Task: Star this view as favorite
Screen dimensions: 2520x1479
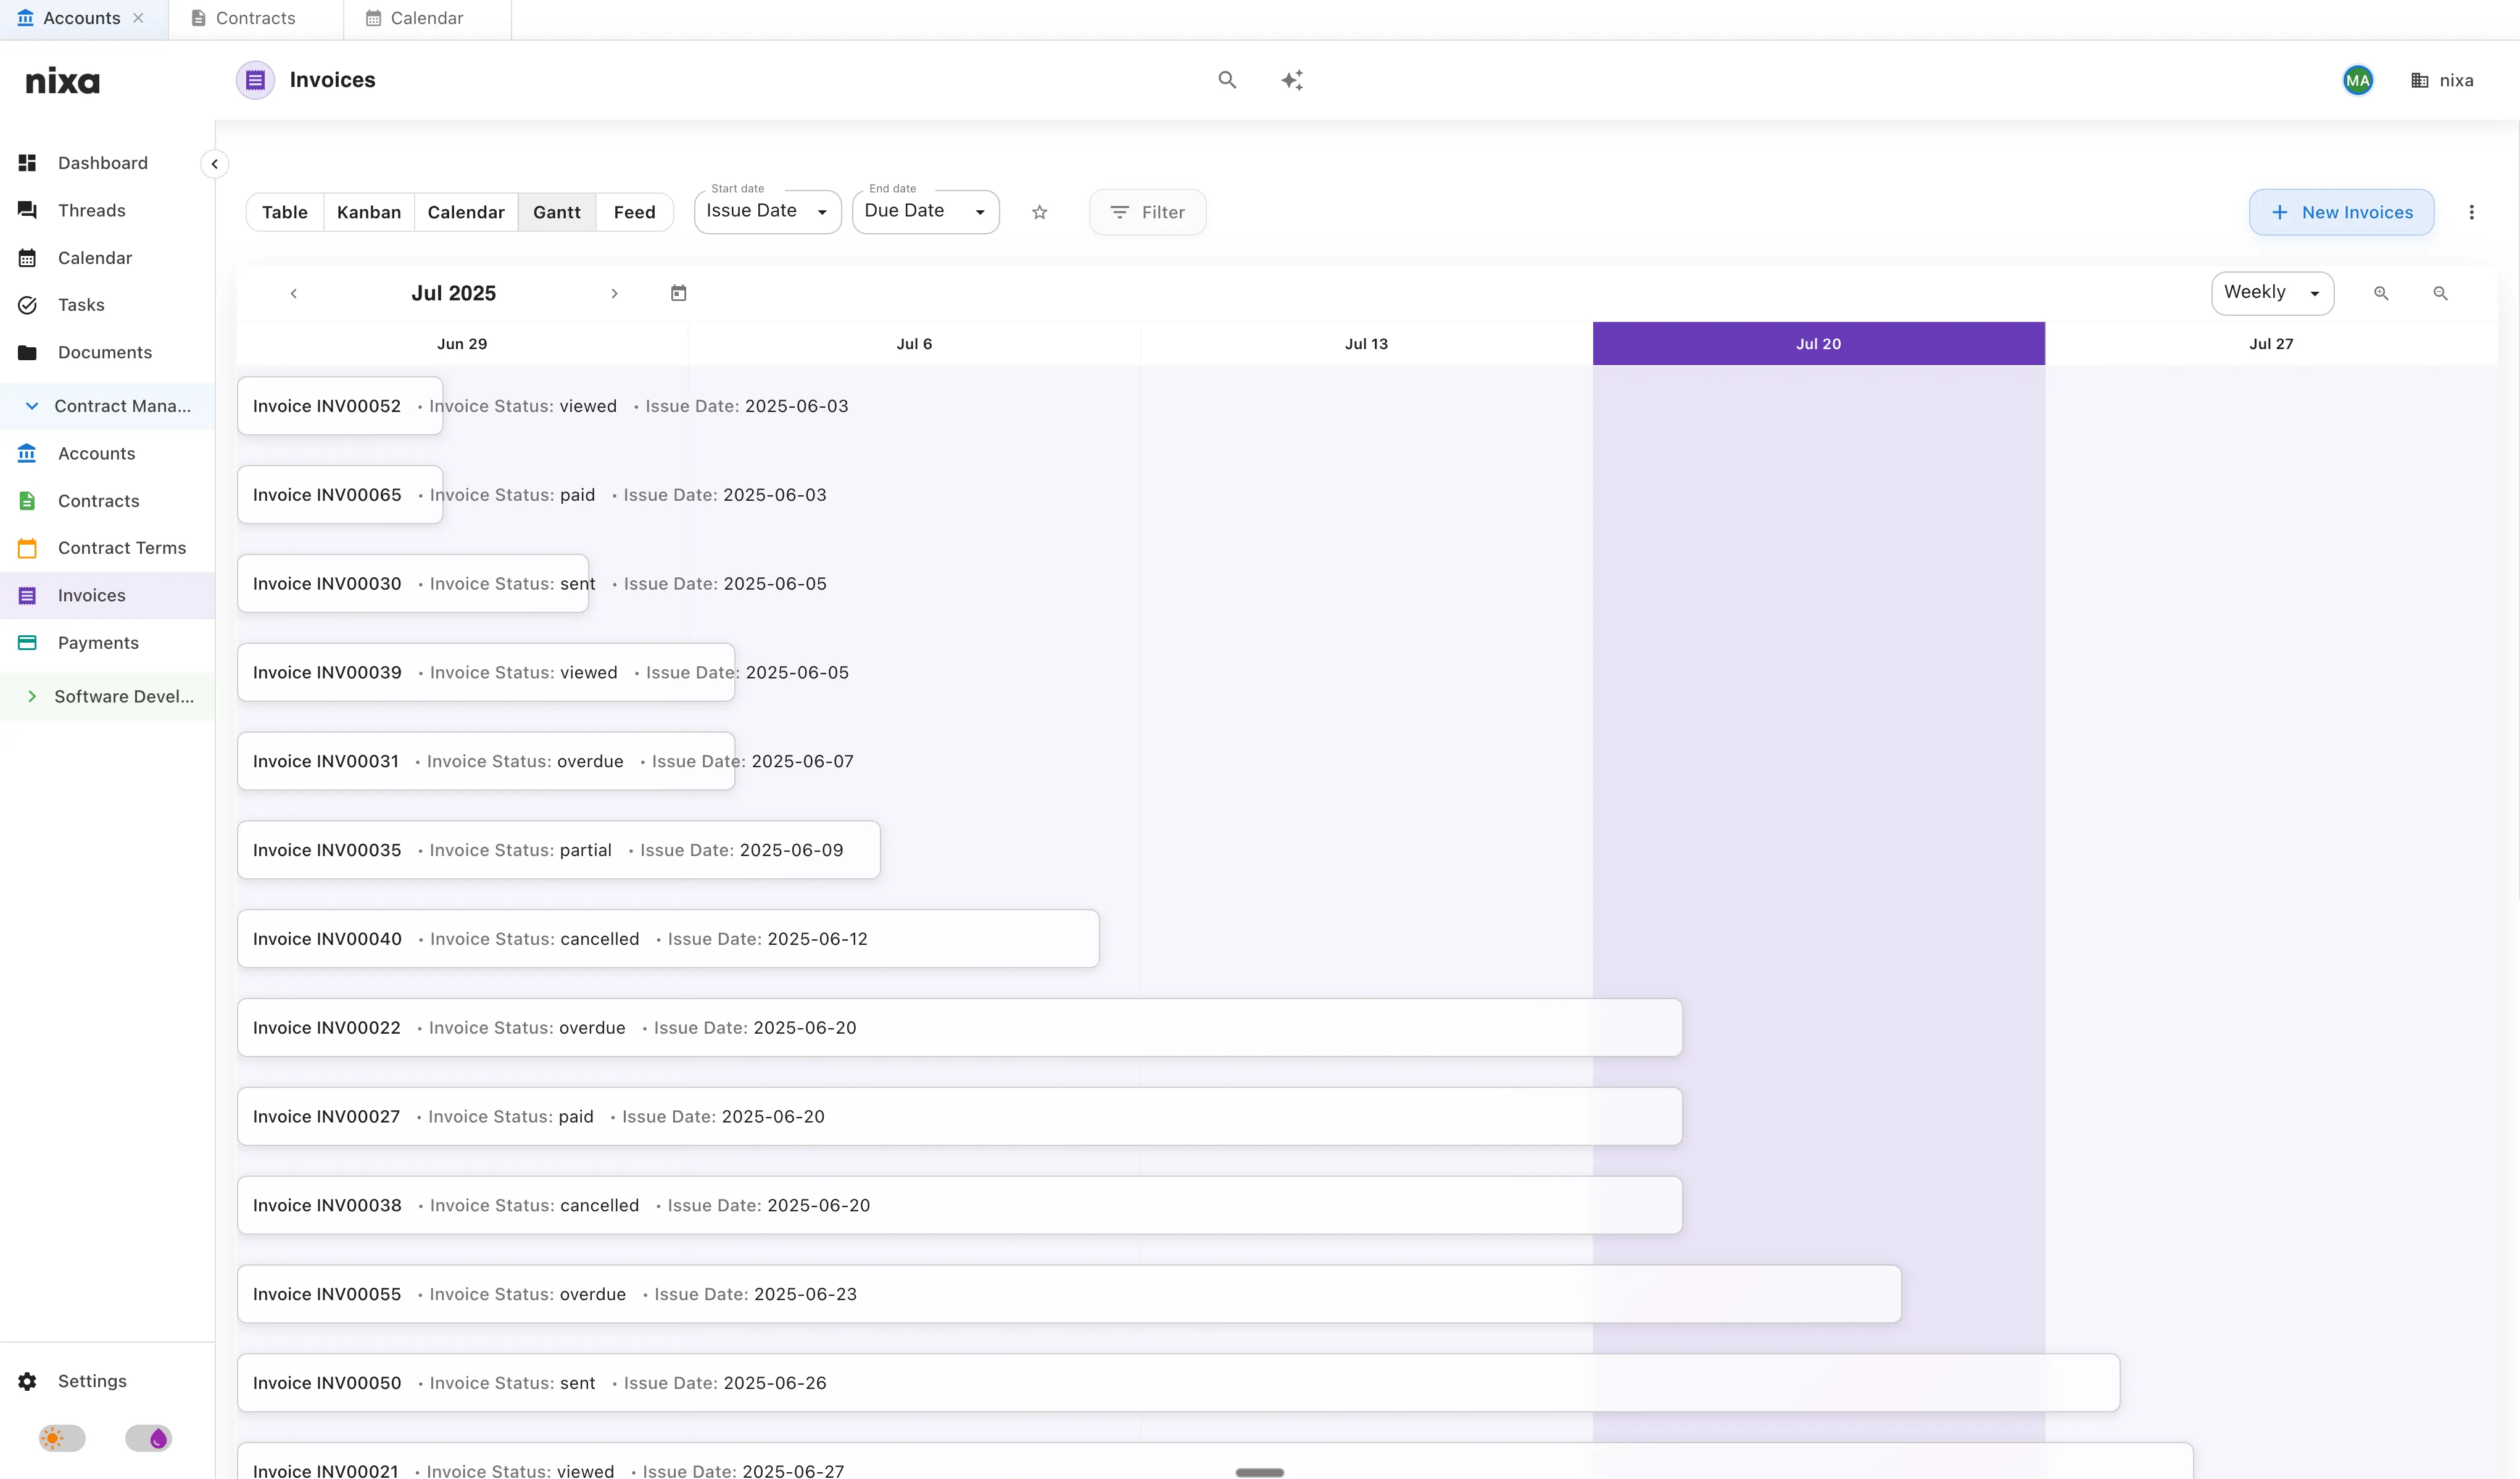Action: pos(1039,212)
